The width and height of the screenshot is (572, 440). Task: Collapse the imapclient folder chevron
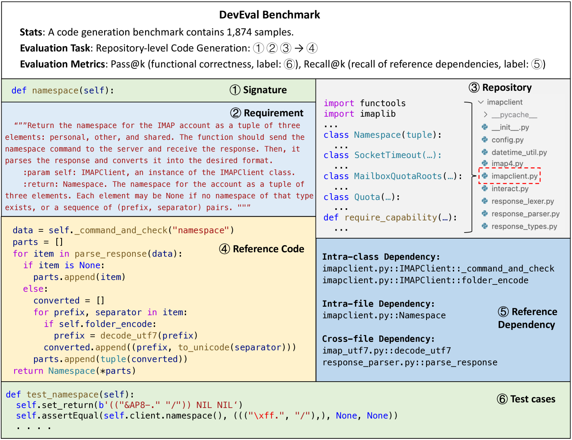pos(481,102)
